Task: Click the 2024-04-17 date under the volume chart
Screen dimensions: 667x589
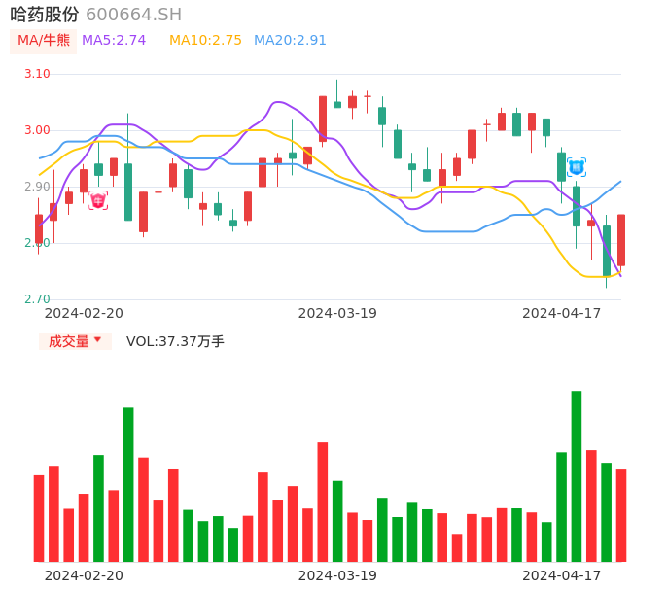Action: (562, 575)
